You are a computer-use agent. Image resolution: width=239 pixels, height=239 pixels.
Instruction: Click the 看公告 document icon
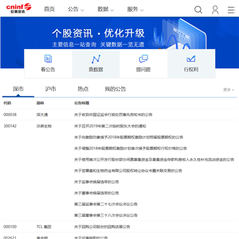pos(48,58)
